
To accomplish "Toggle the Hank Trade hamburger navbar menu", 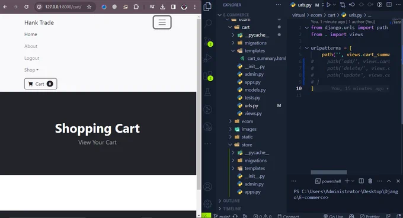I will pyautogui.click(x=162, y=23).
